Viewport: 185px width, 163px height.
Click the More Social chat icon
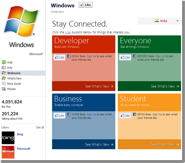tap(4, 84)
